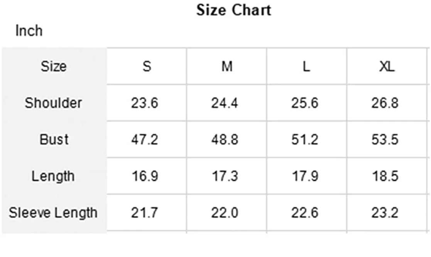Screen dimensions: 431x257
Task: Click length value 16.9 for size S
Action: (144, 176)
